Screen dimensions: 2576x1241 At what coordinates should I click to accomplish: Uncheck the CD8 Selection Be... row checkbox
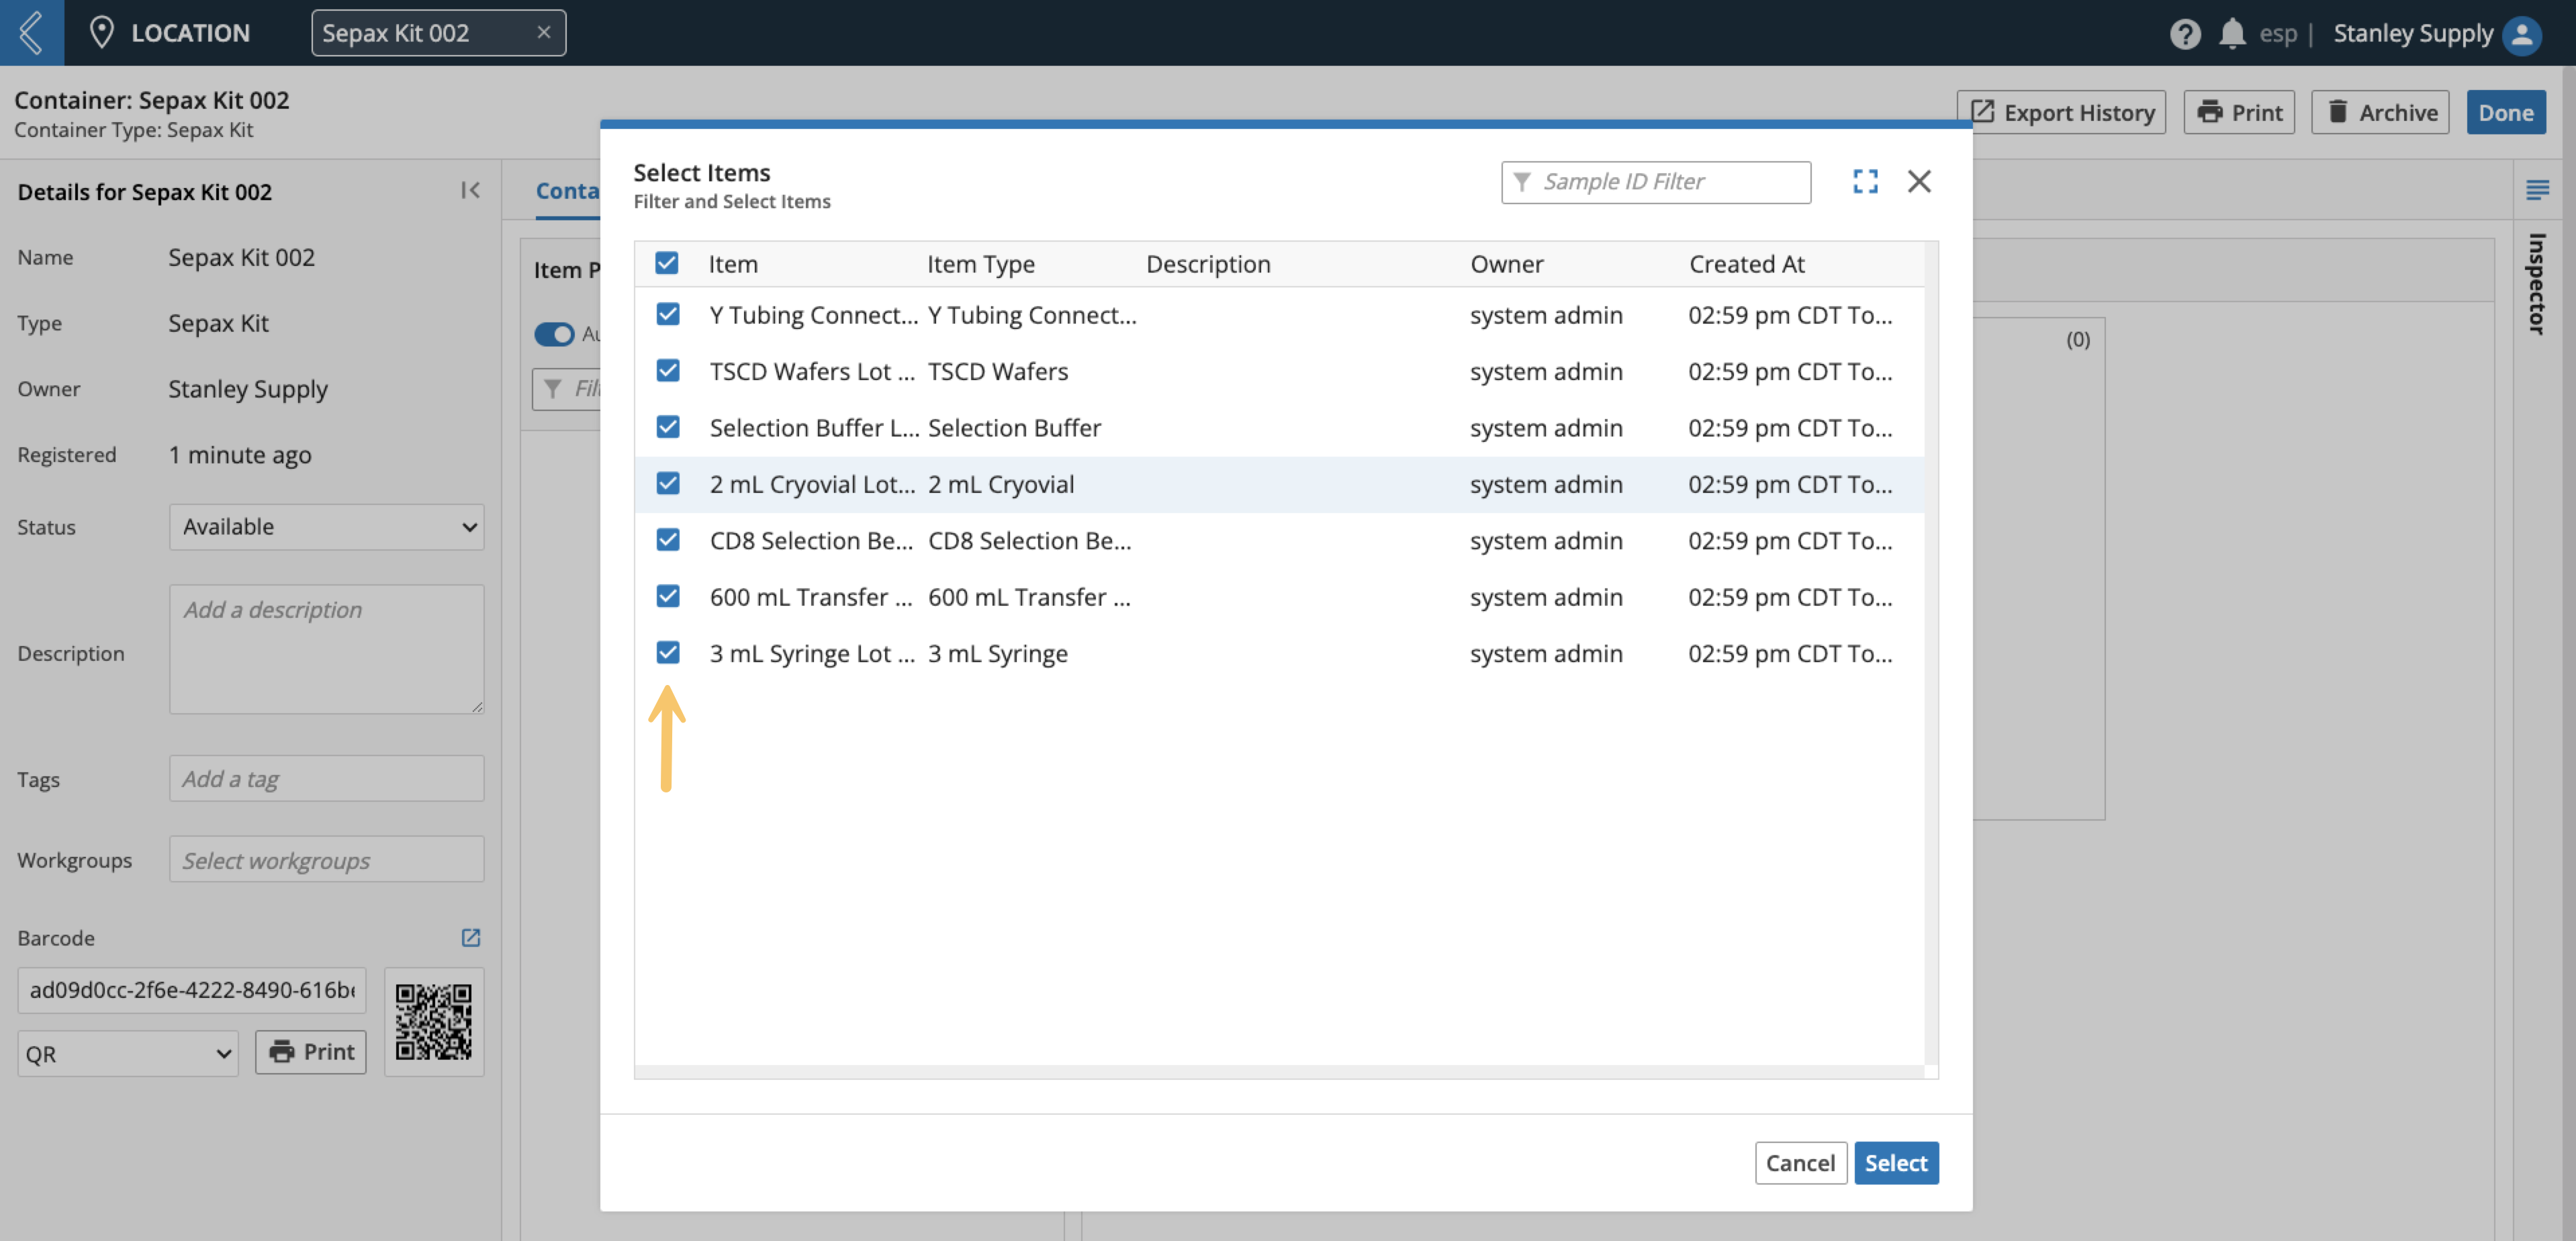point(668,539)
